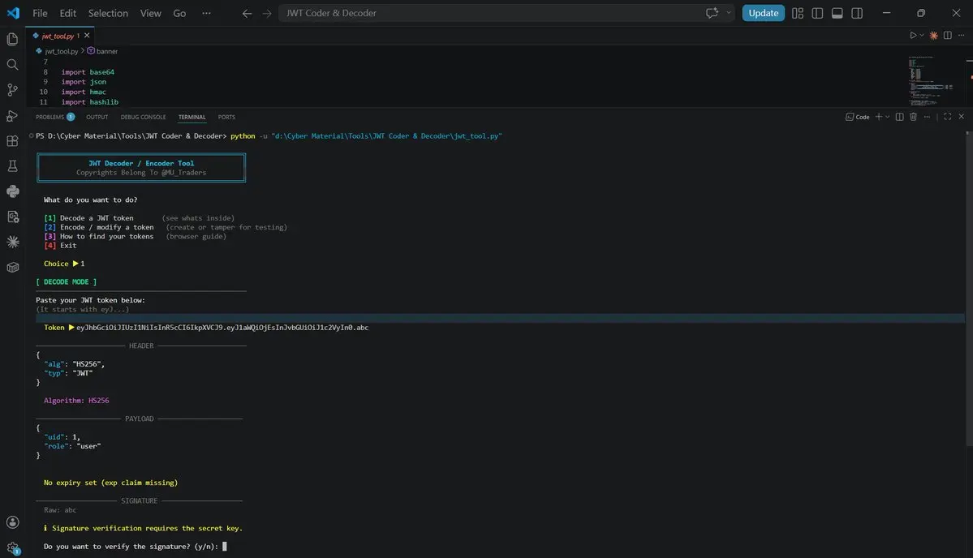Select the Terminal panel tab
The image size is (973, 558).
(x=192, y=117)
